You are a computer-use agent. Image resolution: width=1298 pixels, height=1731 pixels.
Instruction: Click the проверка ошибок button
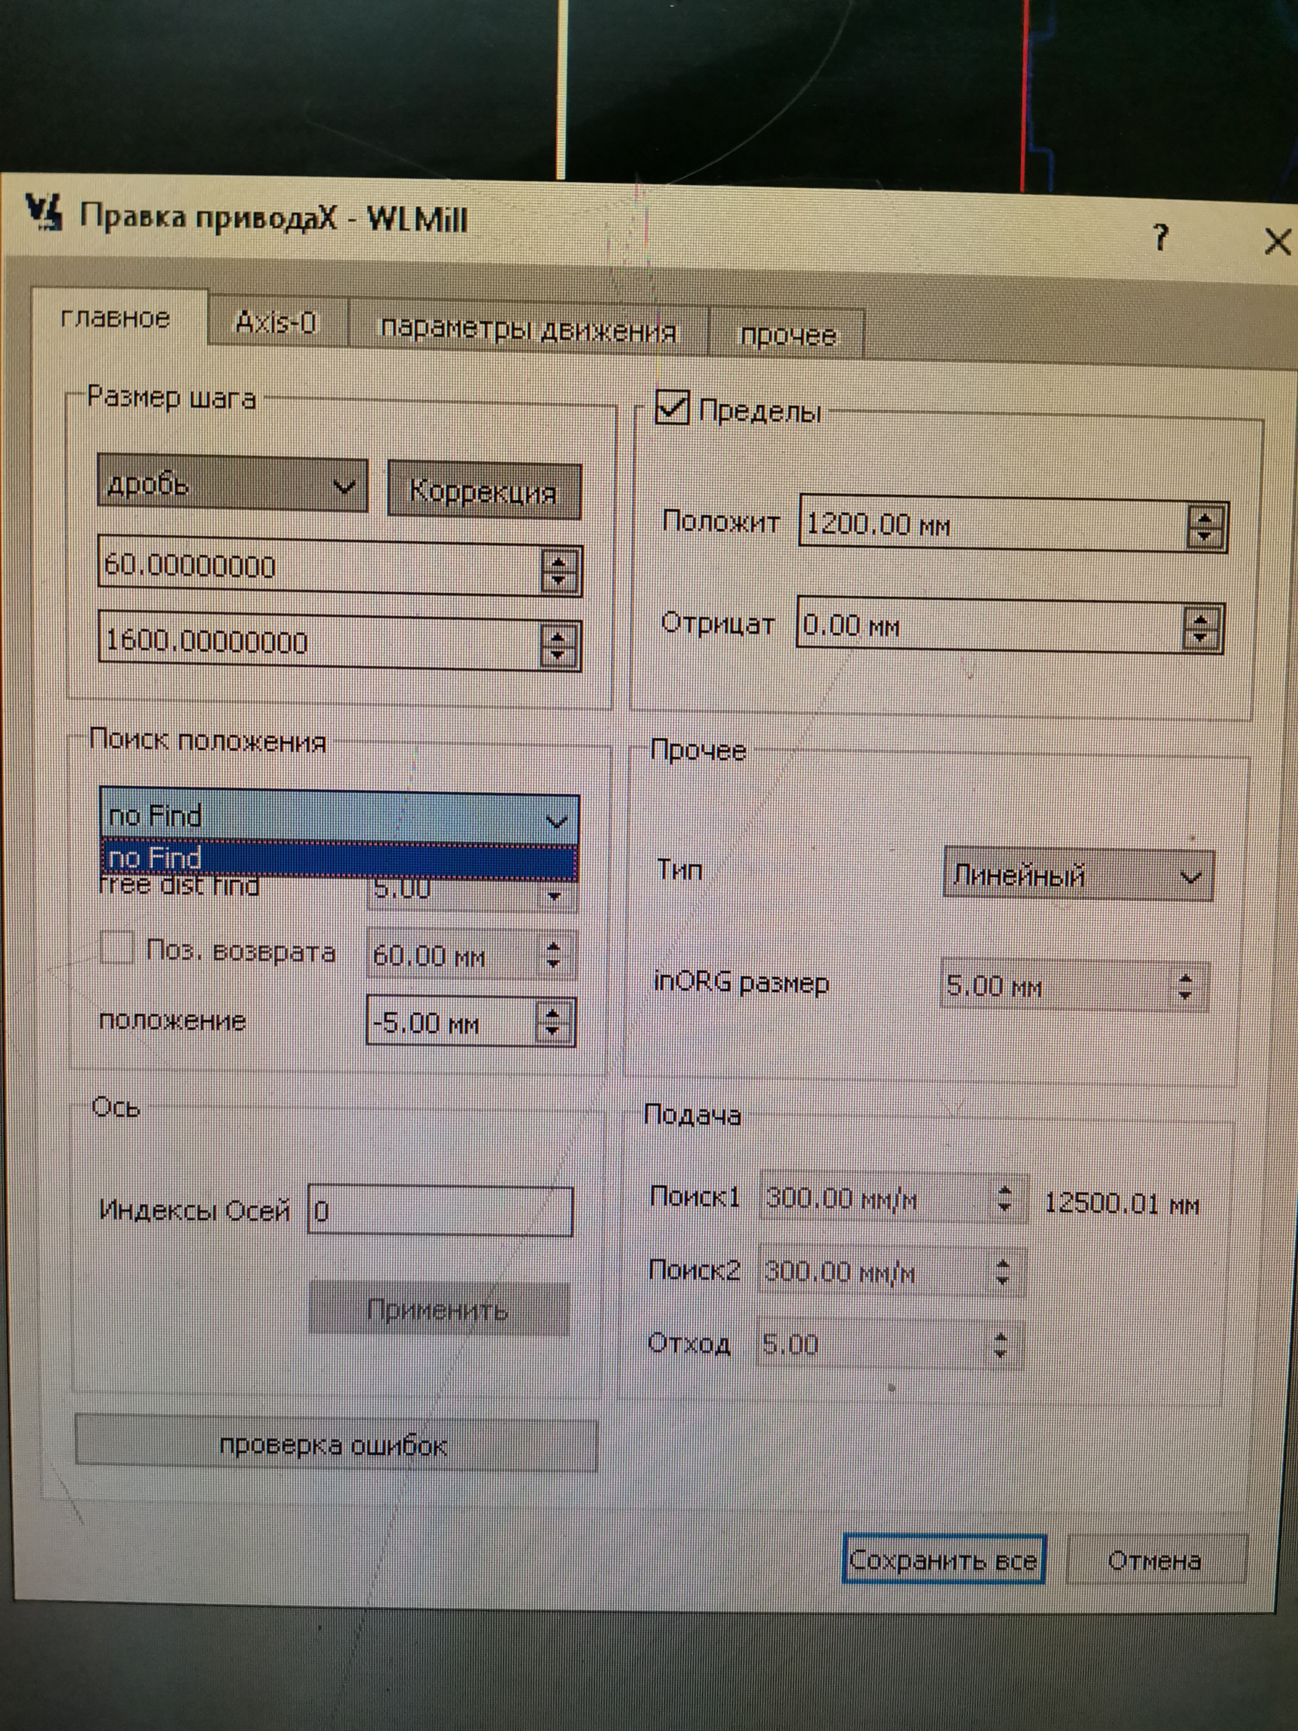(335, 1445)
